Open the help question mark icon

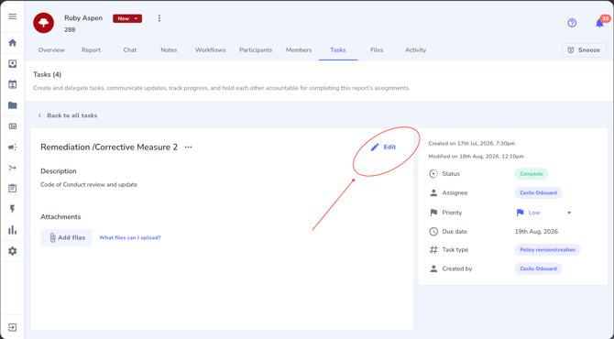[x=572, y=23]
